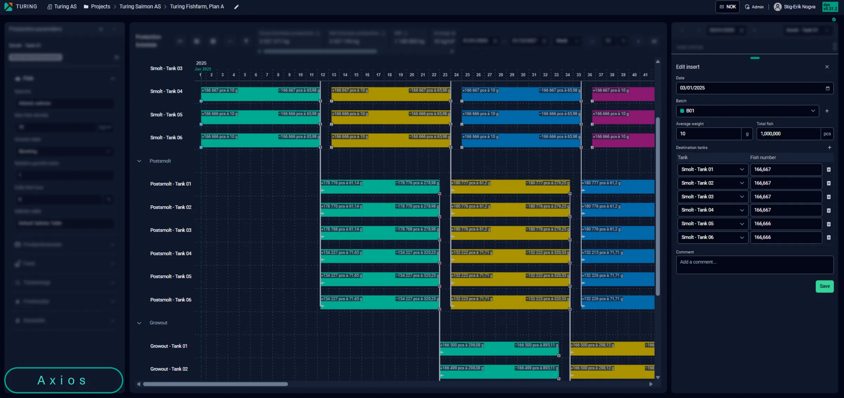The image size is (844, 398).
Task: Click the Comment text area
Action: click(x=754, y=265)
